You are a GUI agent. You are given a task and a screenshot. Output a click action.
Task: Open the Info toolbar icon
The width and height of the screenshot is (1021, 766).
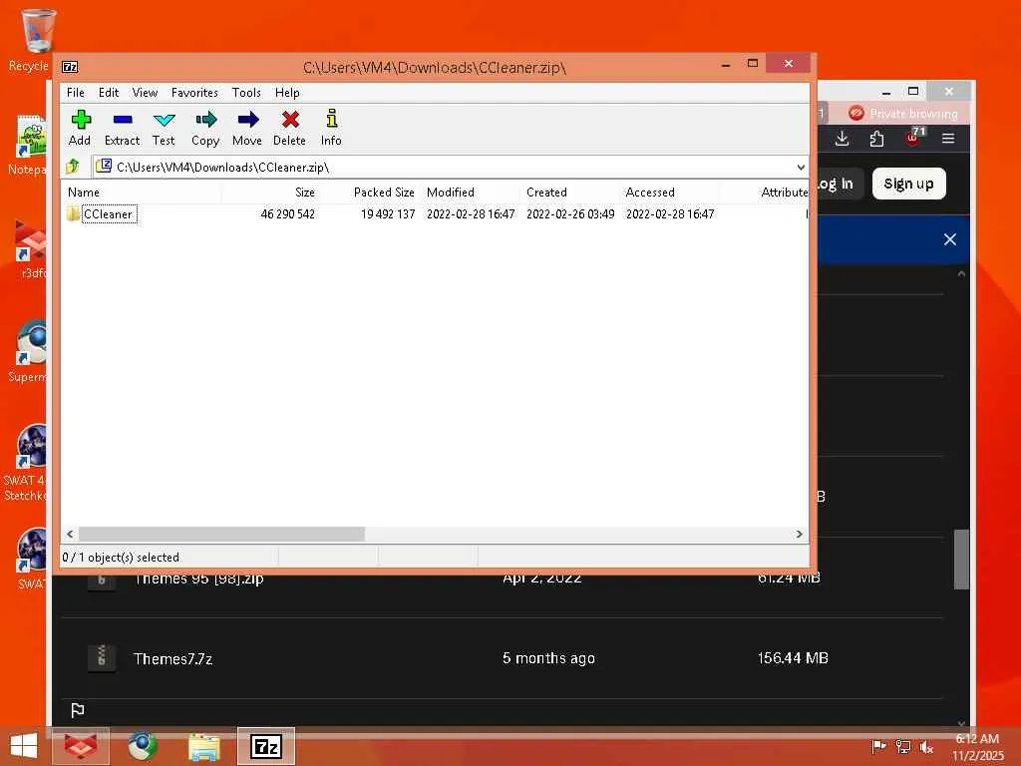click(x=331, y=127)
